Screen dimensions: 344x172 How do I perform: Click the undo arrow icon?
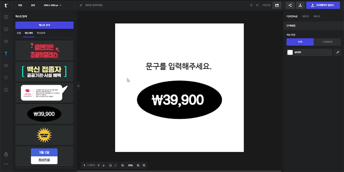tap(251, 5)
